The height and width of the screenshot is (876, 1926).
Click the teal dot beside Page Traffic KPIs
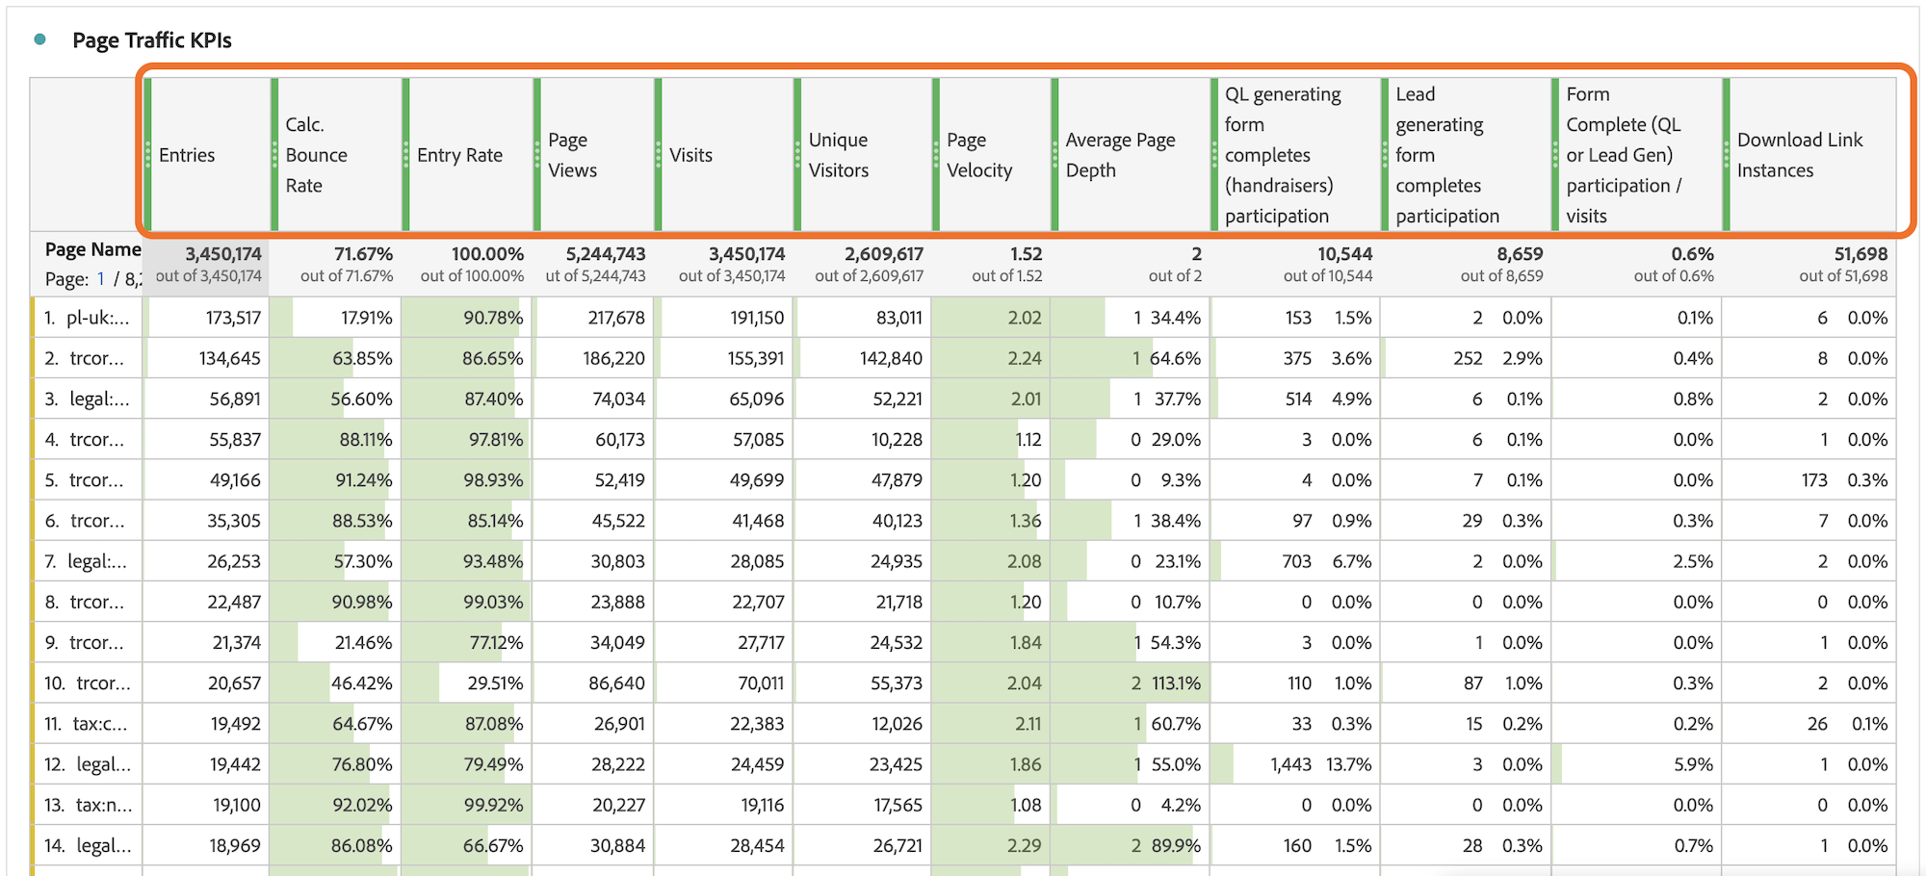(x=39, y=39)
